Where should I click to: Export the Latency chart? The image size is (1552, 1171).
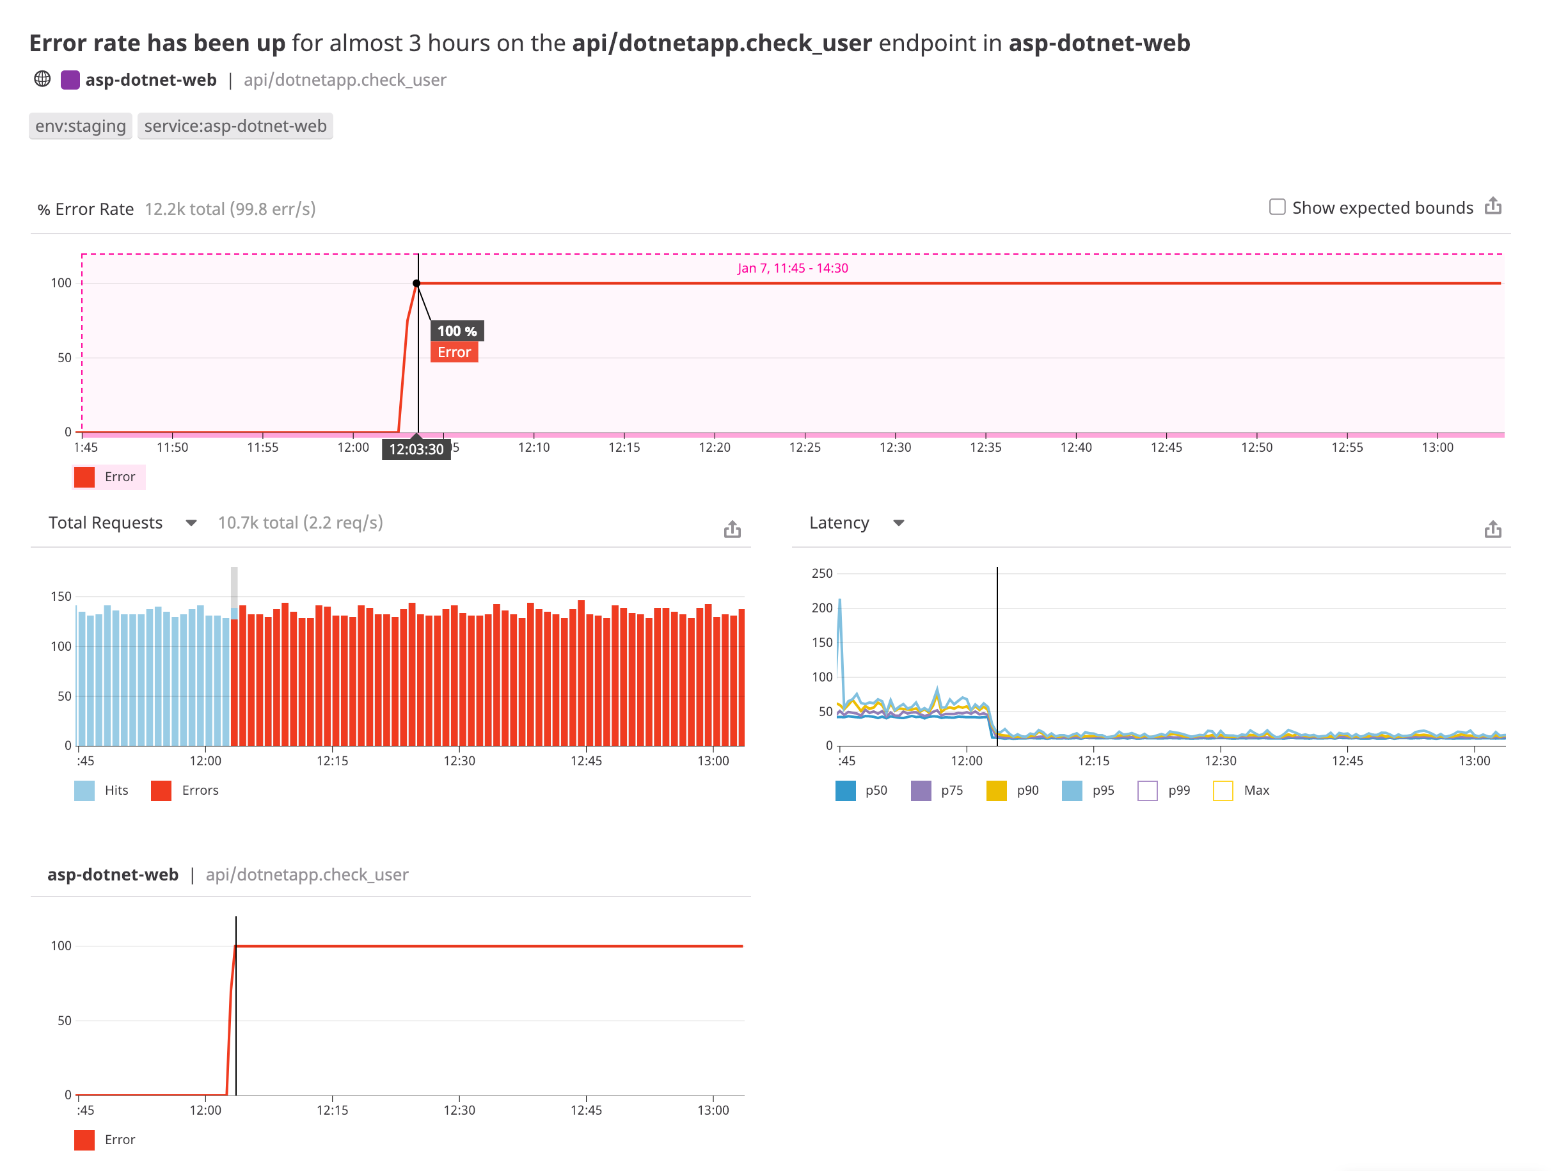point(1493,529)
